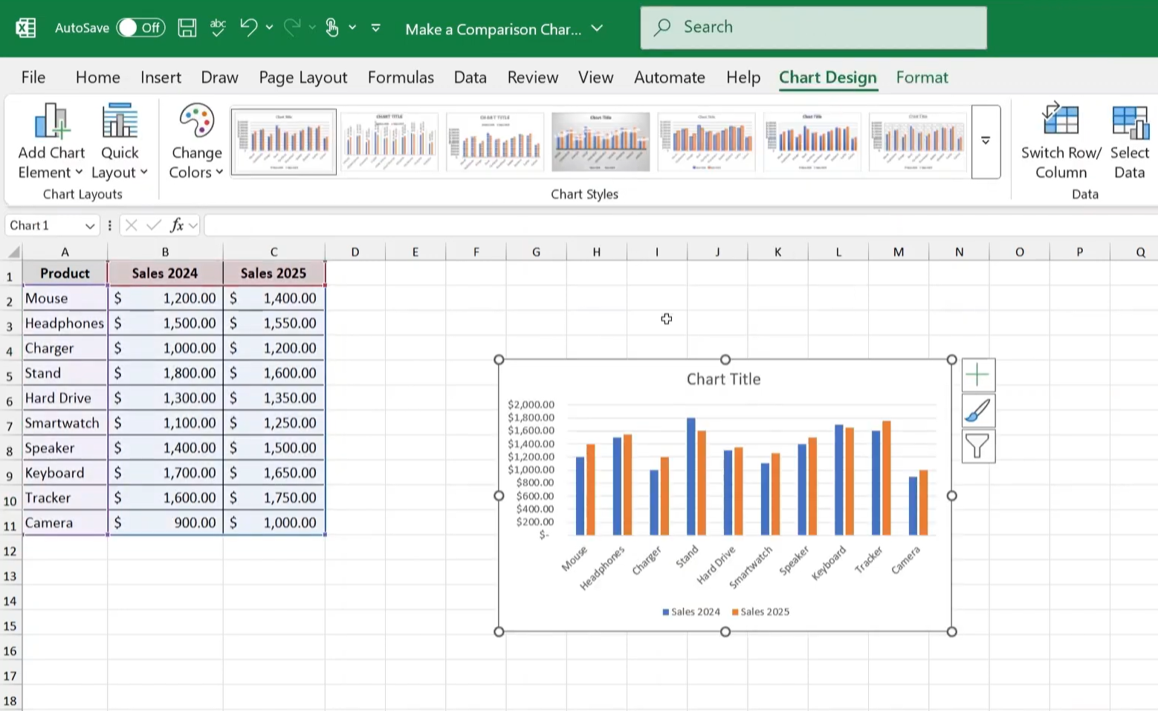
Task: Open Change Colors palette
Action: (x=197, y=141)
